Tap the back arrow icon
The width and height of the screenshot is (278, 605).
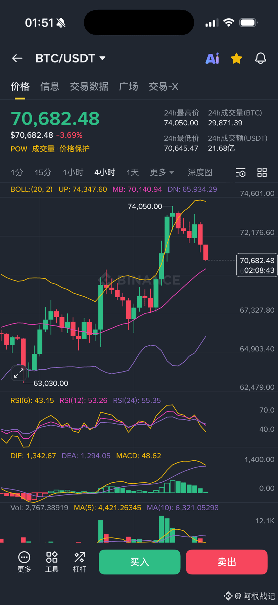point(17,58)
